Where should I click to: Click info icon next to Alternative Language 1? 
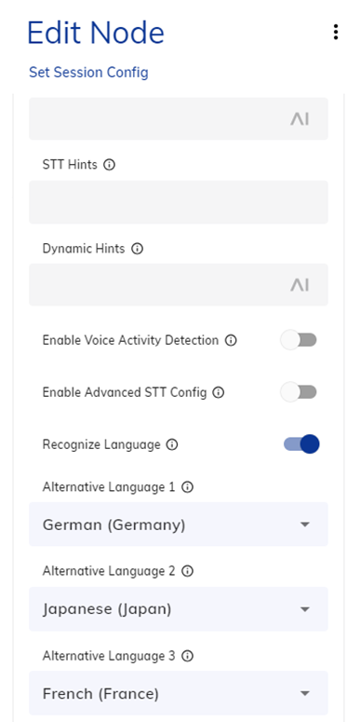pyautogui.click(x=187, y=487)
